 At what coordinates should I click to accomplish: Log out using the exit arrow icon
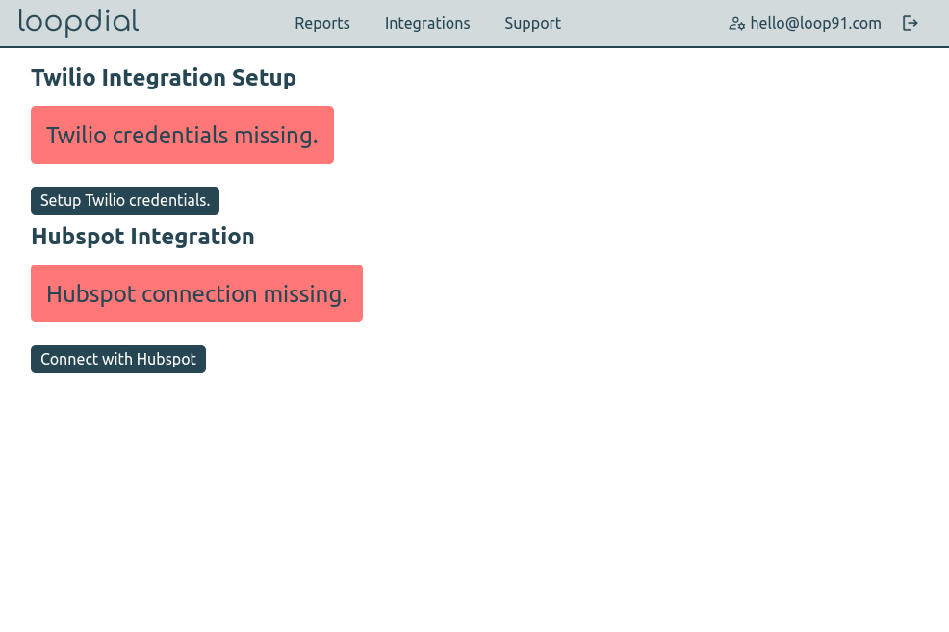coord(910,24)
